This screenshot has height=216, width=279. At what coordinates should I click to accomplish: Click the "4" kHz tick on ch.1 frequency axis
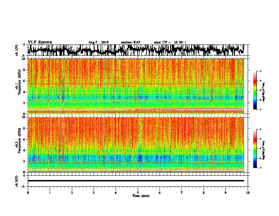click(24, 92)
